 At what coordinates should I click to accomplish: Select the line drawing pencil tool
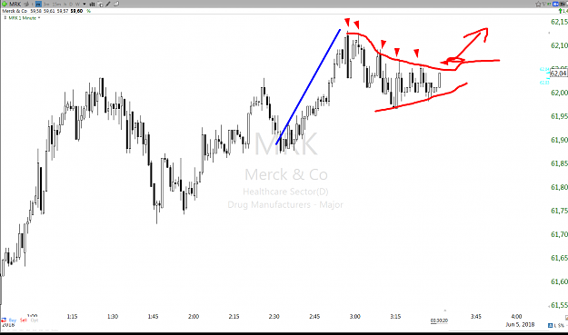[108, 4]
